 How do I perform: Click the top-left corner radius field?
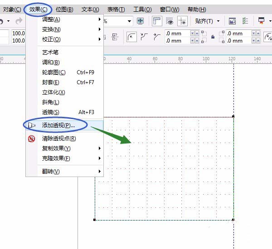(177, 33)
